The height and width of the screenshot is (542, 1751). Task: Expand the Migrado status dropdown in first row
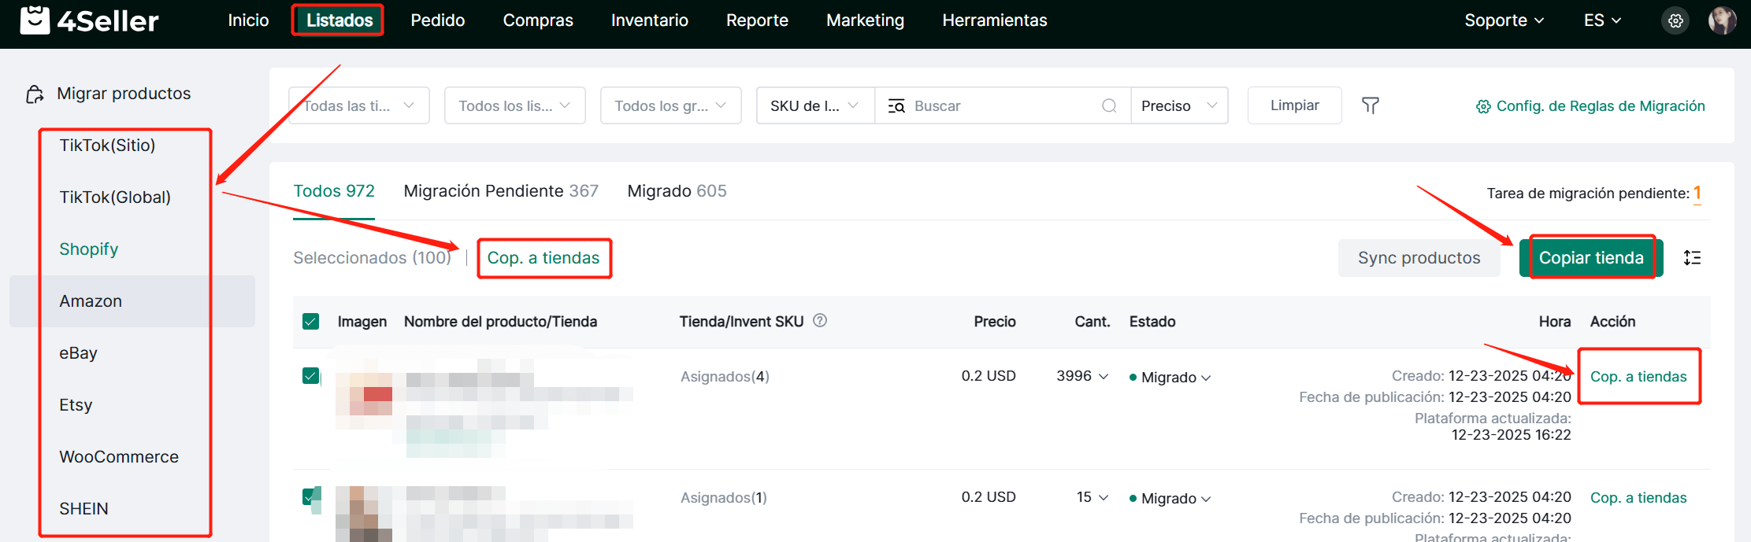click(1174, 378)
